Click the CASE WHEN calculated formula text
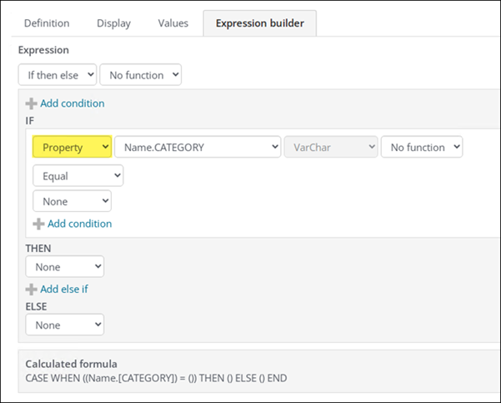Image resolution: width=501 pixels, height=403 pixels. point(156,378)
